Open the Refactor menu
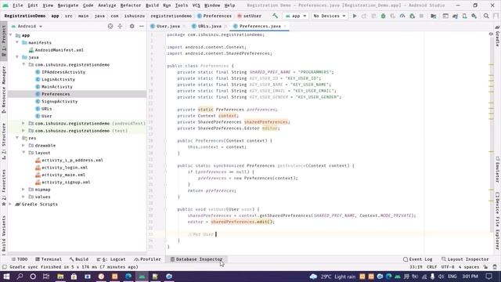Image resolution: width=501 pixels, height=282 pixels. 131,5
